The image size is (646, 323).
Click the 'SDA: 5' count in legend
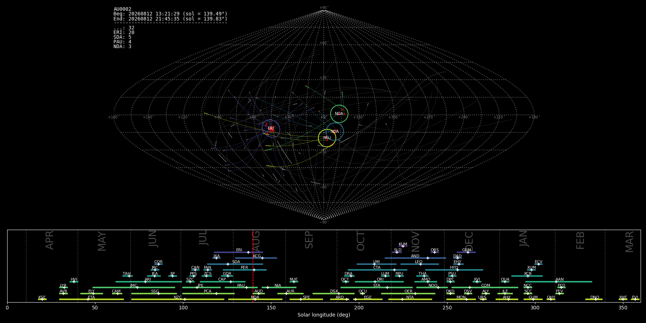(x=122, y=37)
